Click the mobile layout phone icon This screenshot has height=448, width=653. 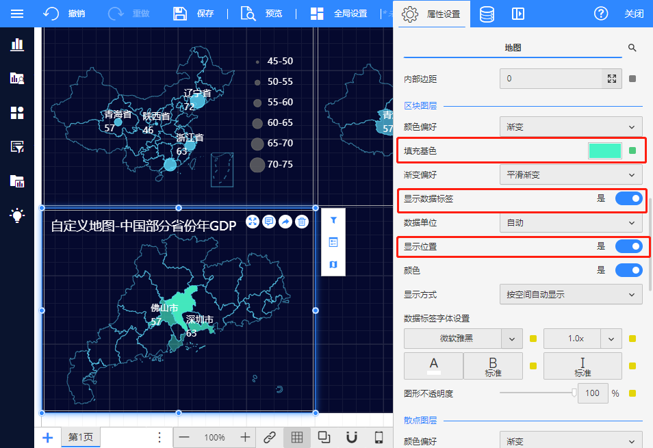point(379,438)
